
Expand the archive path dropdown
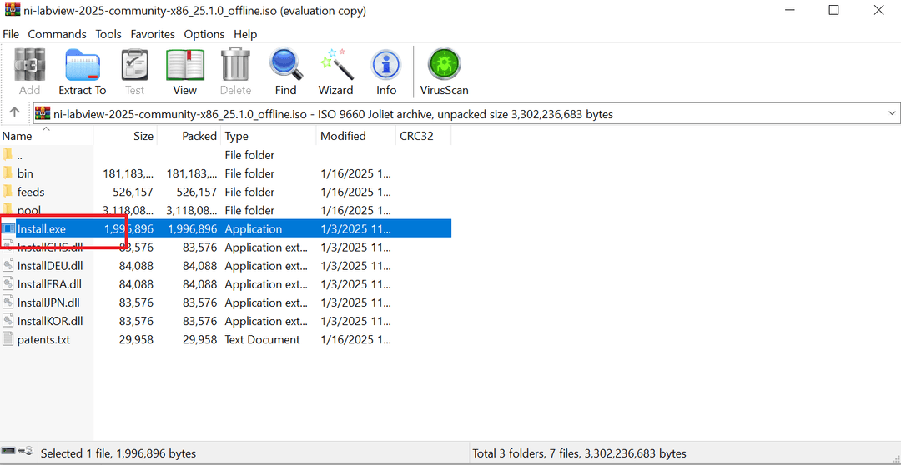[892, 113]
